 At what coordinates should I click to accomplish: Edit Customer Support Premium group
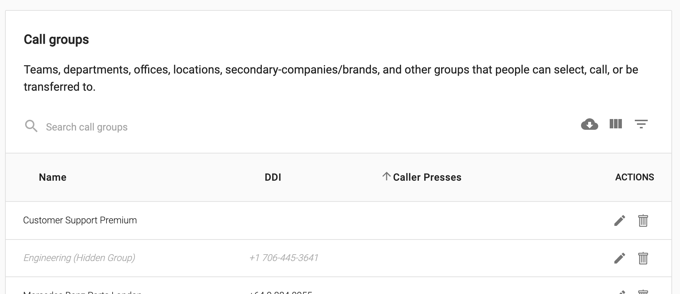click(619, 220)
